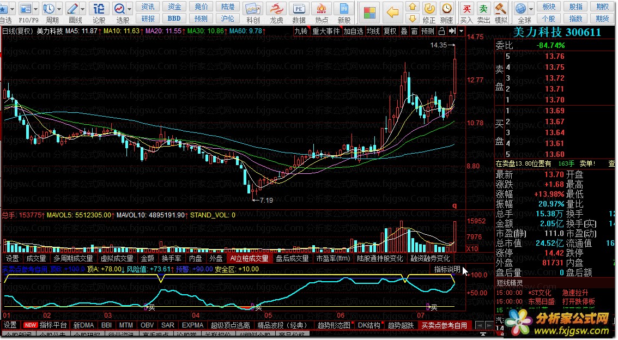Select the EXPMA indicator tab

(192, 325)
